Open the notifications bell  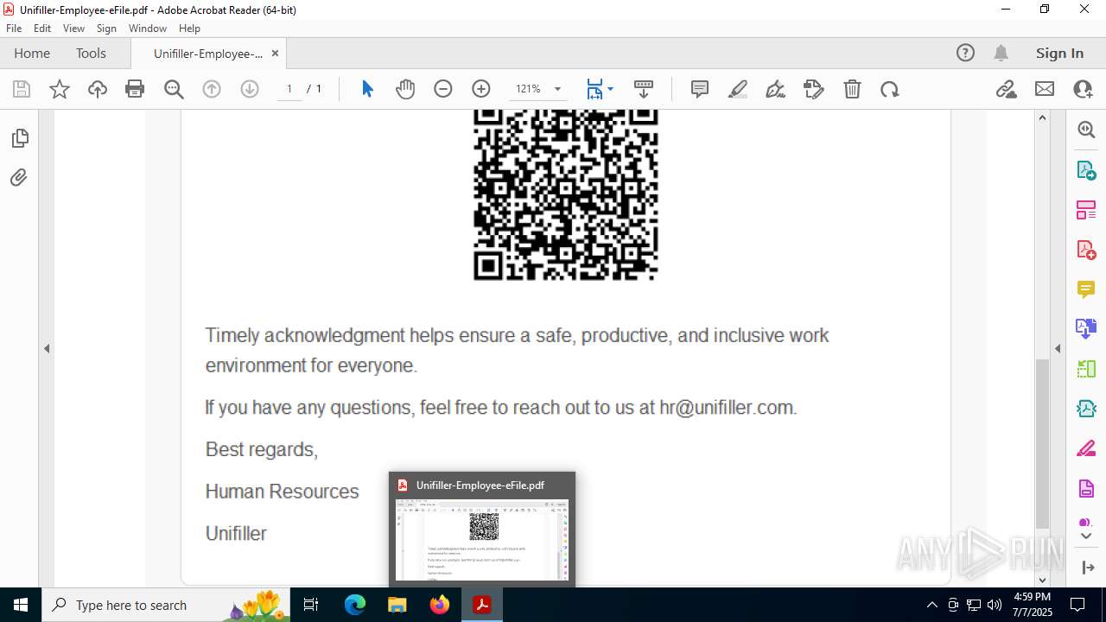click(x=1001, y=53)
